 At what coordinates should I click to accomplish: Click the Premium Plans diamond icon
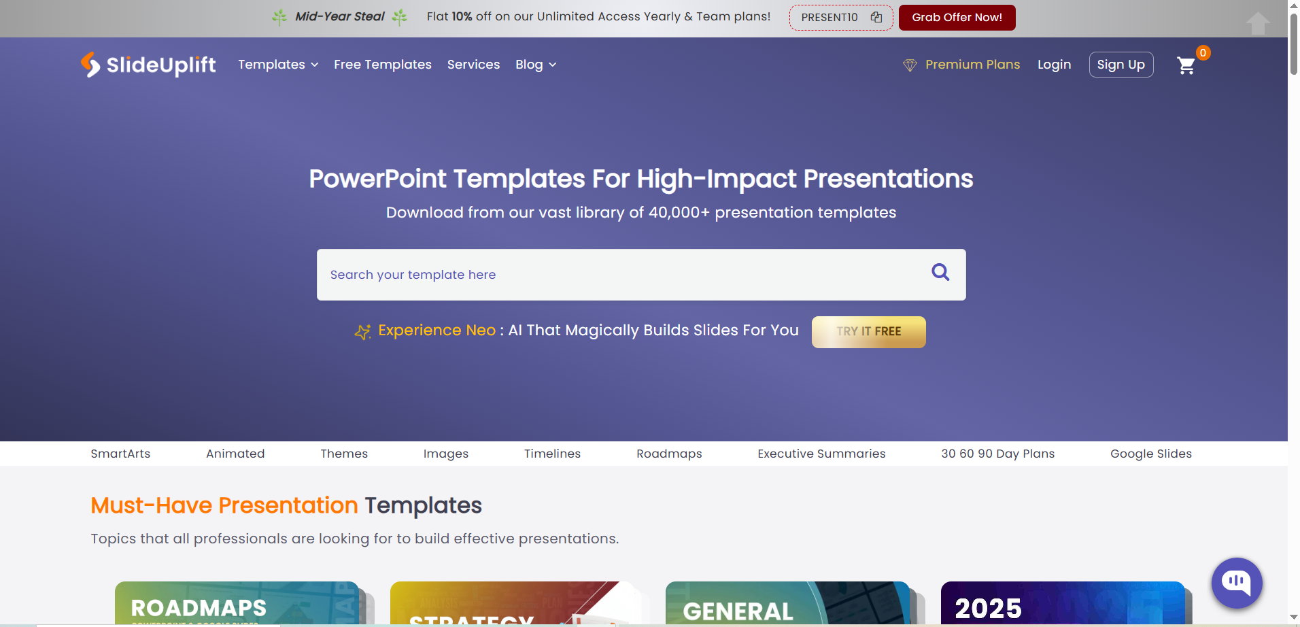(x=910, y=65)
